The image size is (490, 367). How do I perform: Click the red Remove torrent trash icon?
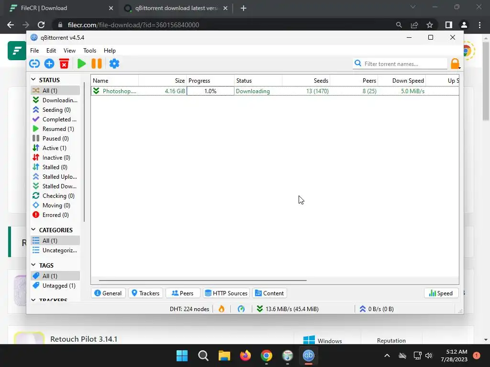pyautogui.click(x=64, y=64)
